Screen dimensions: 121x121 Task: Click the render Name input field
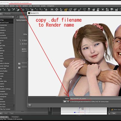(95, 99)
